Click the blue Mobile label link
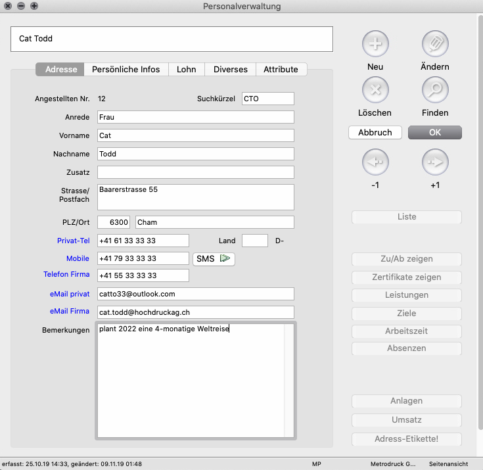The image size is (483, 470). [x=78, y=259]
